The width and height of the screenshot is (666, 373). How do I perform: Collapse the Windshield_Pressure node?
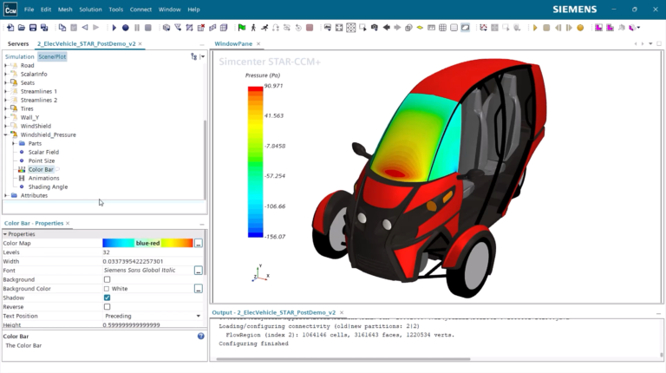pos(6,134)
